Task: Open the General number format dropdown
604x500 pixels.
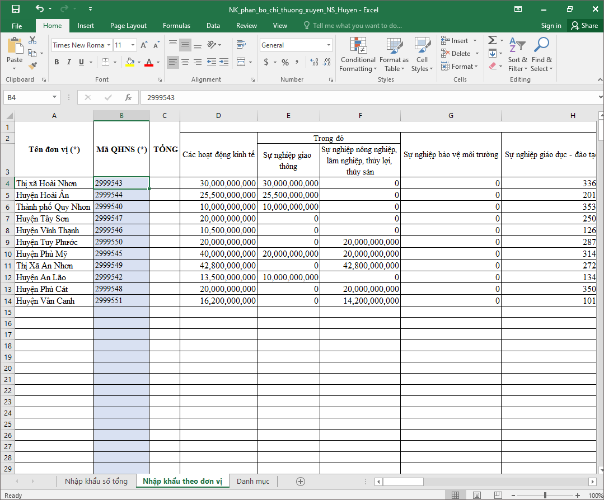Action: click(x=329, y=45)
